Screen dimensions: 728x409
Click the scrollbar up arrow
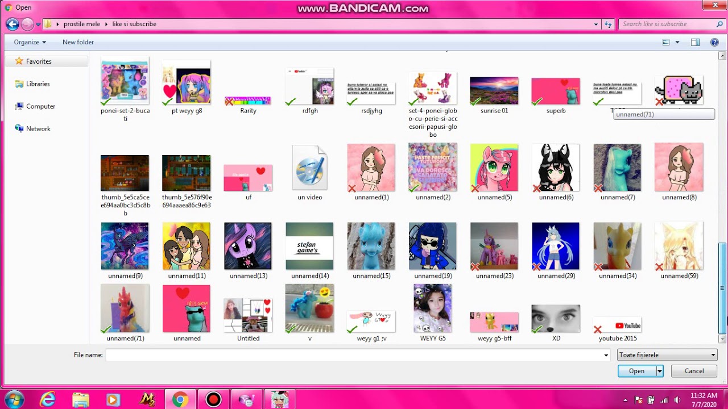pyautogui.click(x=722, y=56)
